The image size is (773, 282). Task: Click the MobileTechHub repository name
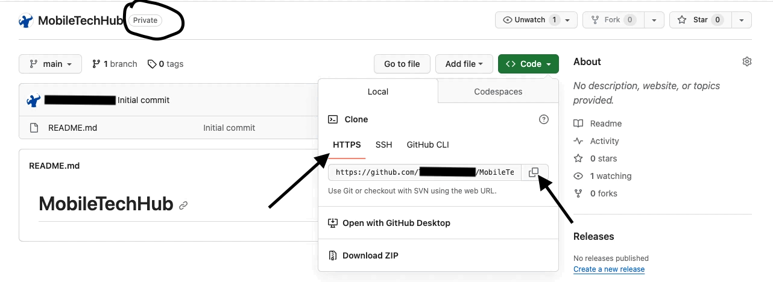(x=81, y=20)
